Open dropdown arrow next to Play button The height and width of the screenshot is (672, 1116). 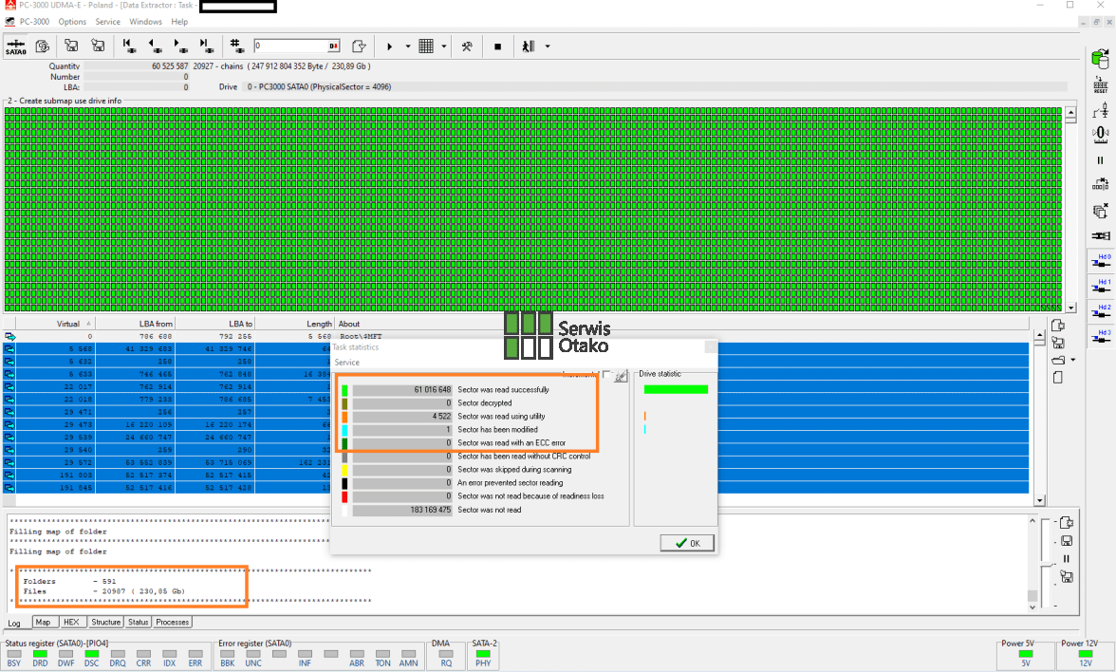pyautogui.click(x=408, y=47)
